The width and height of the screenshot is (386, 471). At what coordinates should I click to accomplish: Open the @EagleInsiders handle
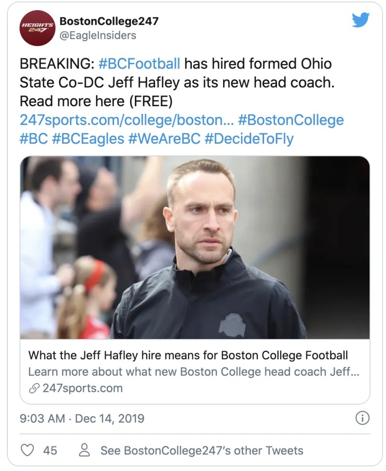[98, 35]
